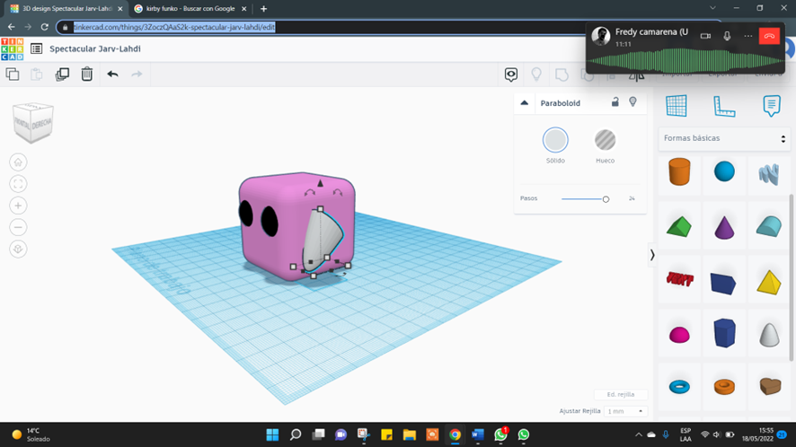The image size is (796, 447).
Task: Click the Group shapes icon
Action: pyautogui.click(x=562, y=74)
